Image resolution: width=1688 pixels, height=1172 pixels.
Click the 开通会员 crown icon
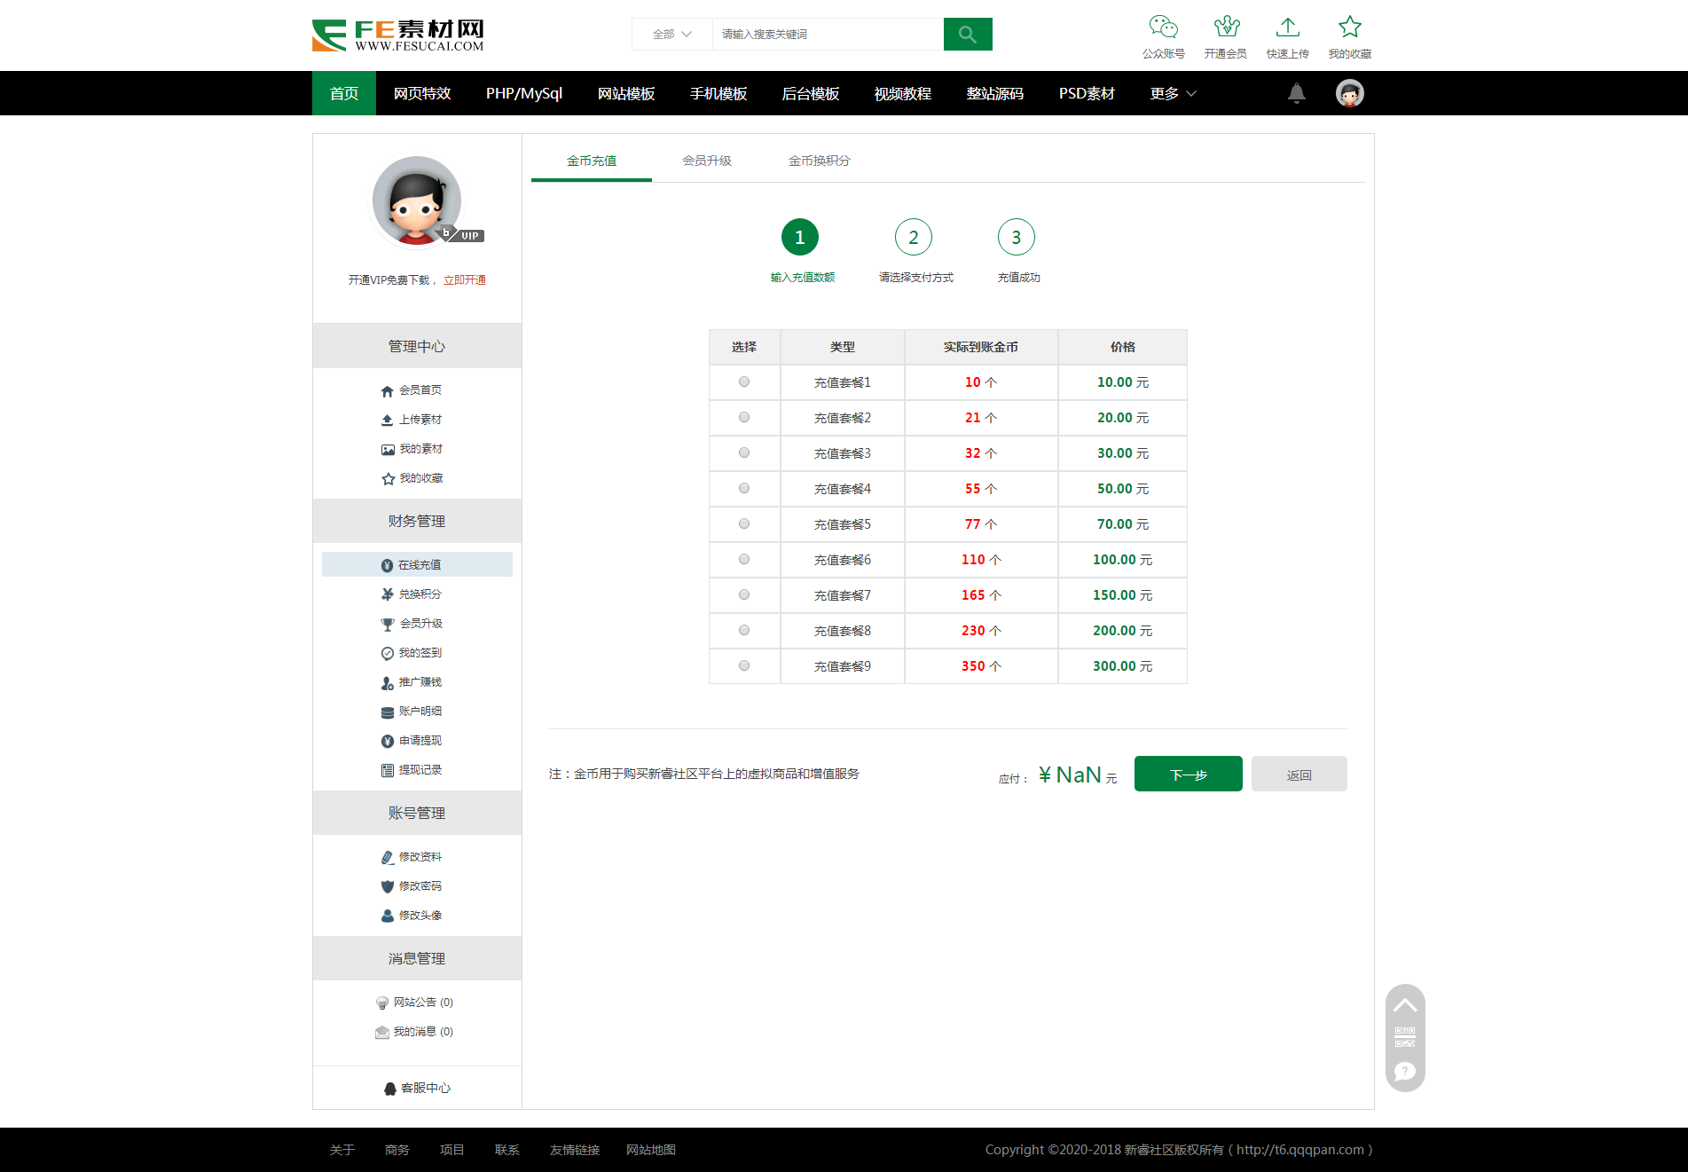(x=1226, y=28)
